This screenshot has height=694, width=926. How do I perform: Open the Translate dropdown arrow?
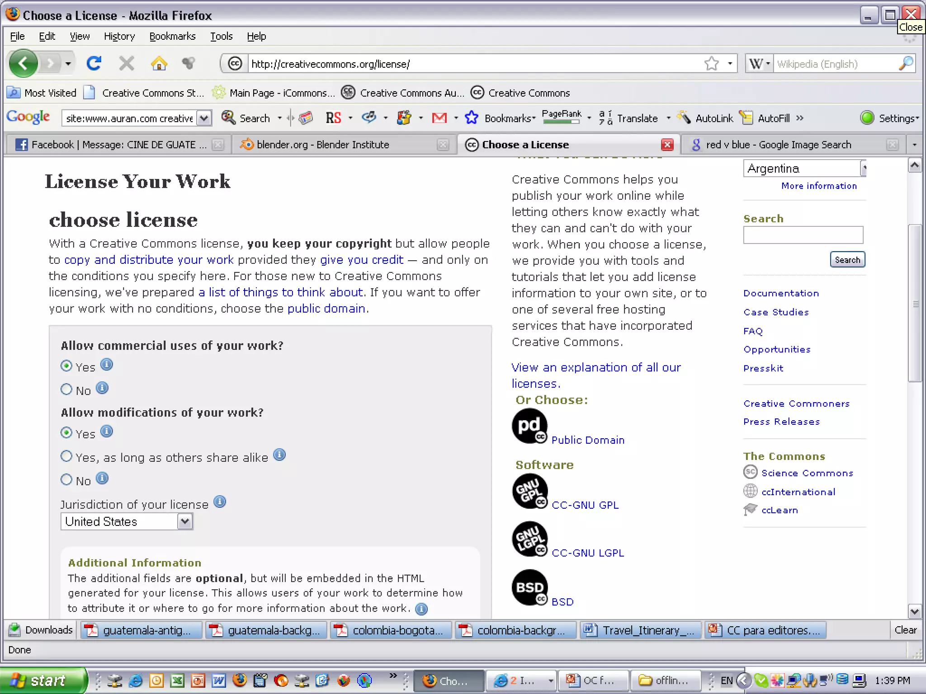tap(668, 118)
